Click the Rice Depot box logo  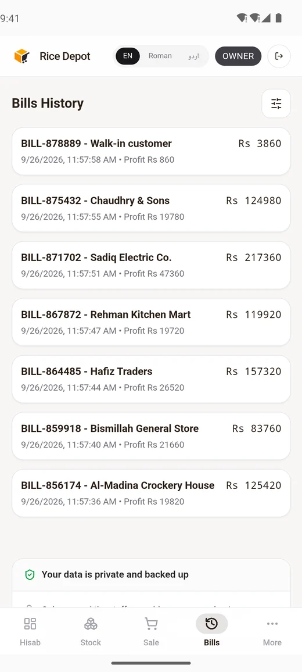(21, 56)
